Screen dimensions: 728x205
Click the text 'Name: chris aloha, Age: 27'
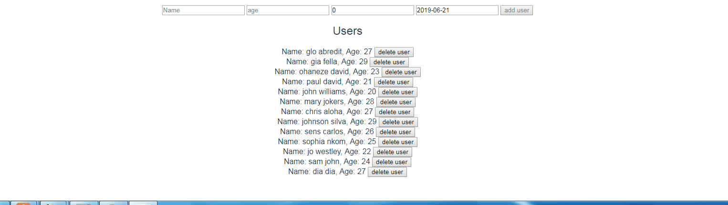click(x=327, y=112)
